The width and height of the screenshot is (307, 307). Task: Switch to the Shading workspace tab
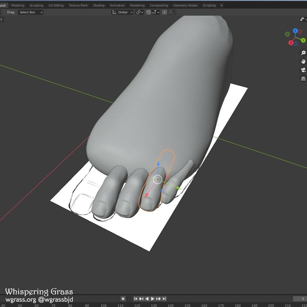coord(99,5)
